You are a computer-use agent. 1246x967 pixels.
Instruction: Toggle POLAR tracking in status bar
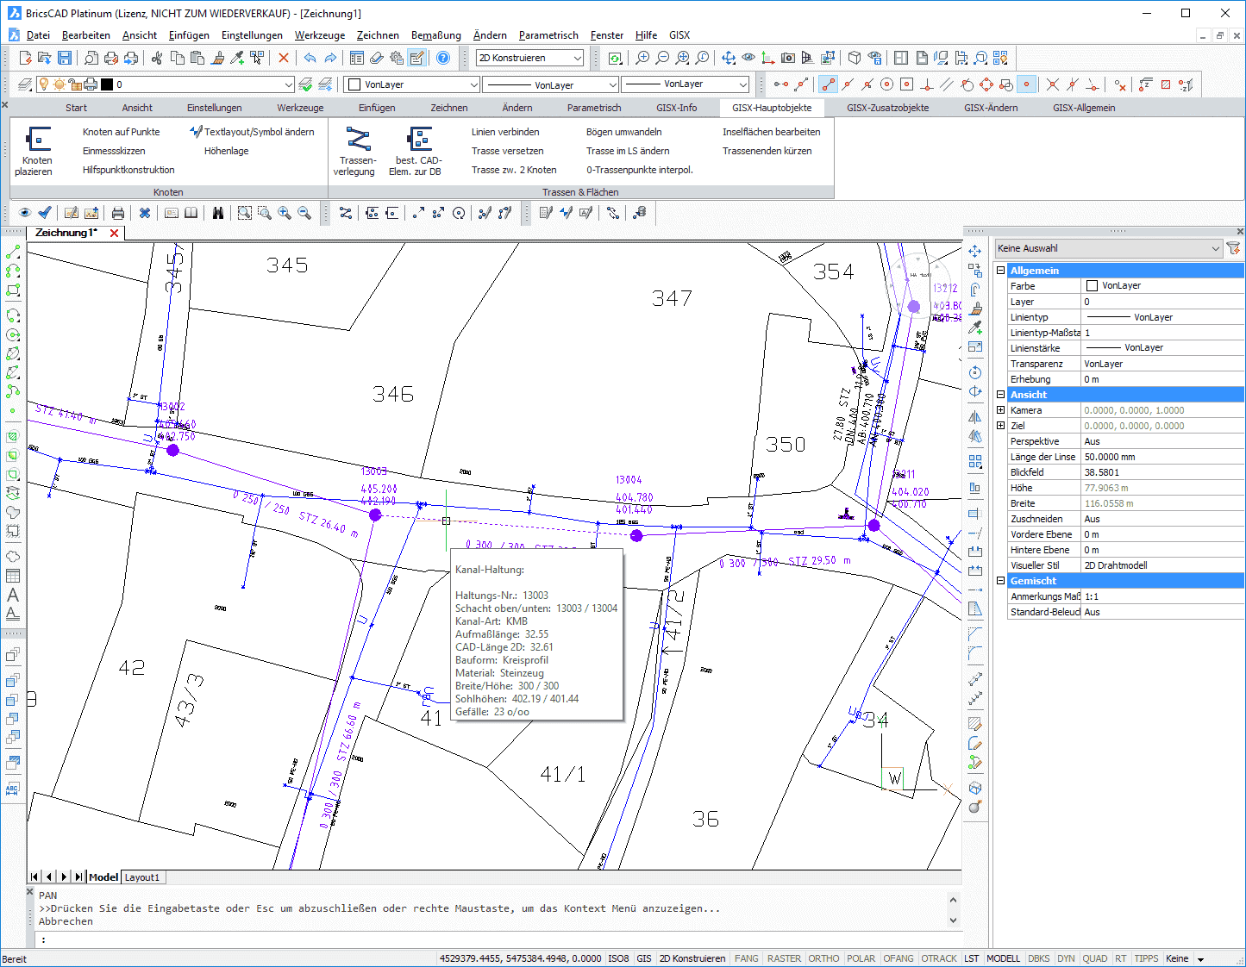(x=861, y=958)
